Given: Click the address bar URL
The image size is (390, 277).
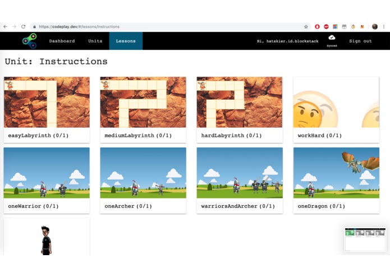Looking at the screenshot, I should (x=79, y=26).
